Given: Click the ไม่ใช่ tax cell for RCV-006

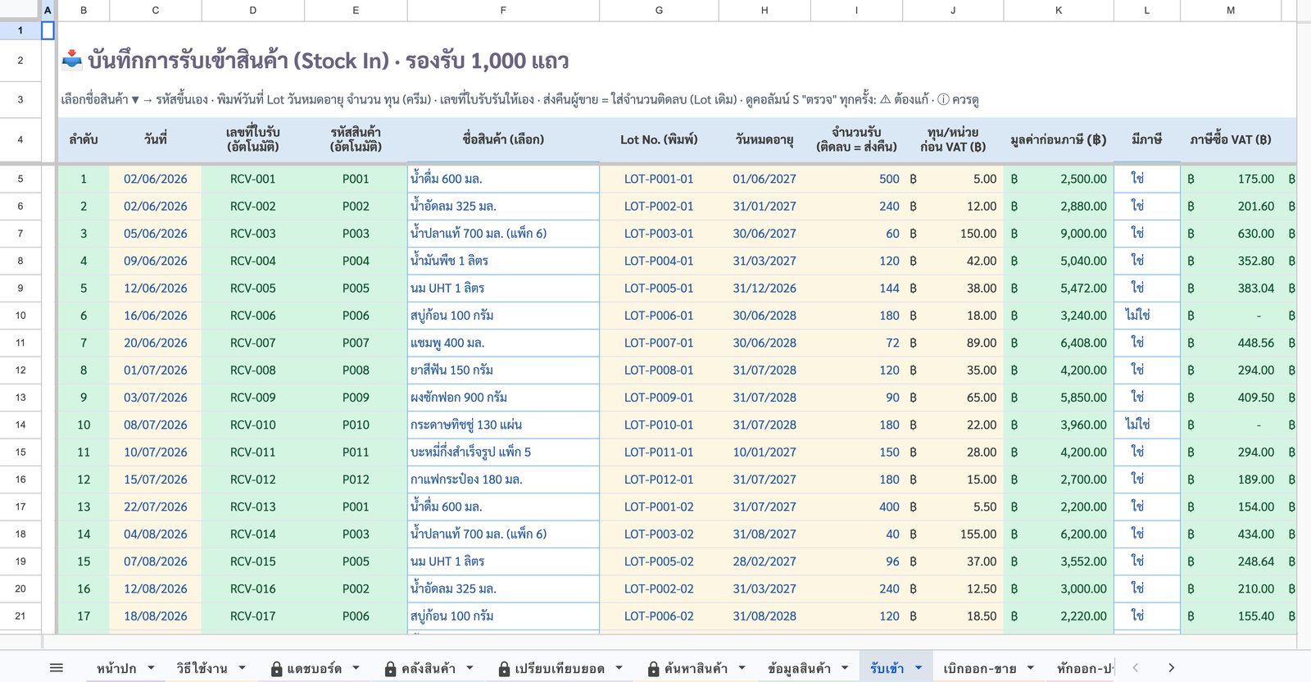Looking at the screenshot, I should pyautogui.click(x=1146, y=316).
